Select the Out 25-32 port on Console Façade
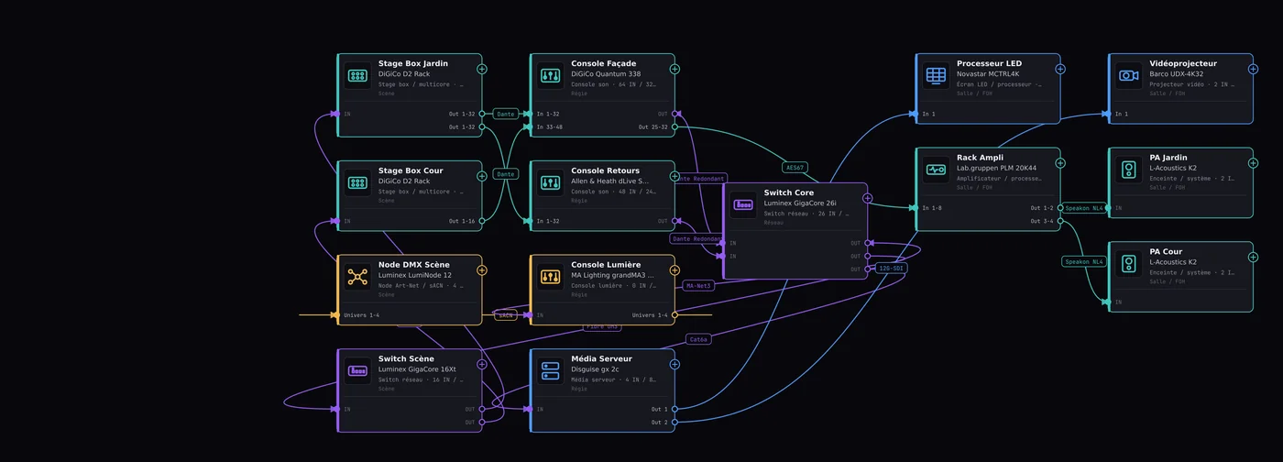This screenshot has width=1283, height=462. pyautogui.click(x=674, y=127)
